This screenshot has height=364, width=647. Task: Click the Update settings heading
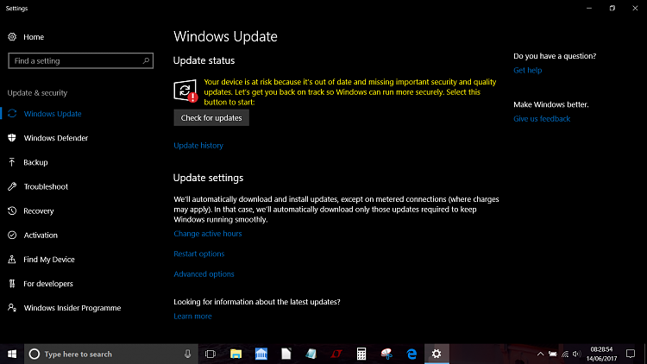click(209, 178)
